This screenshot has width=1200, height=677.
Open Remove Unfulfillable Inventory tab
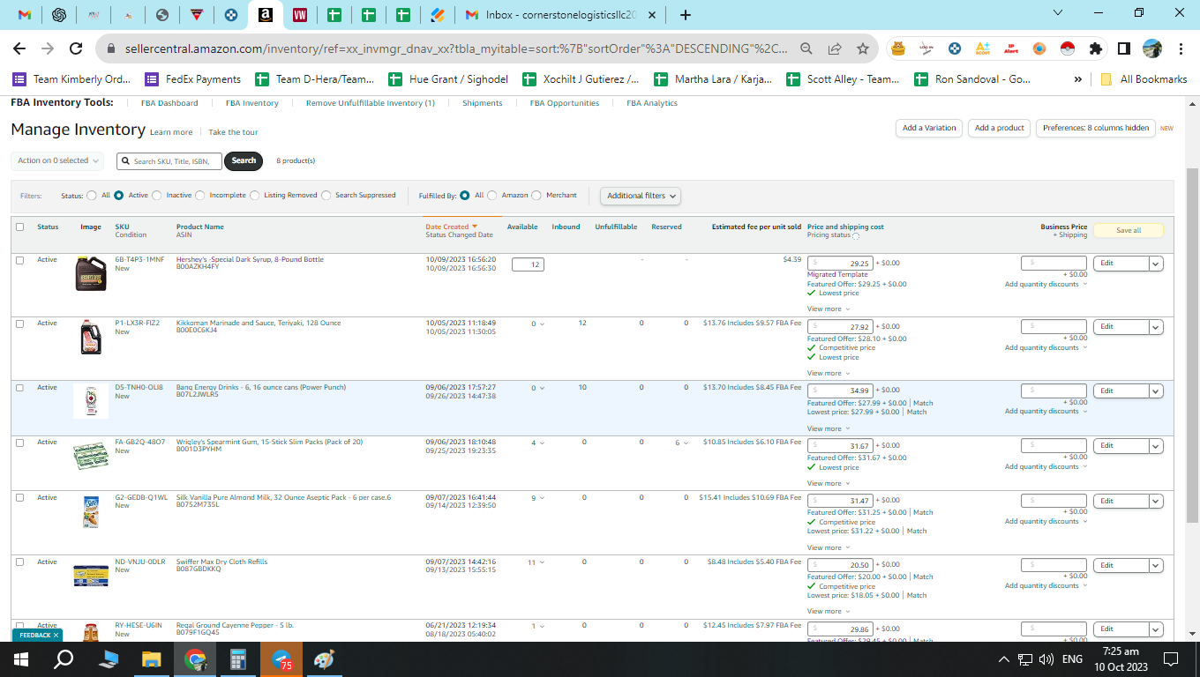370,103
